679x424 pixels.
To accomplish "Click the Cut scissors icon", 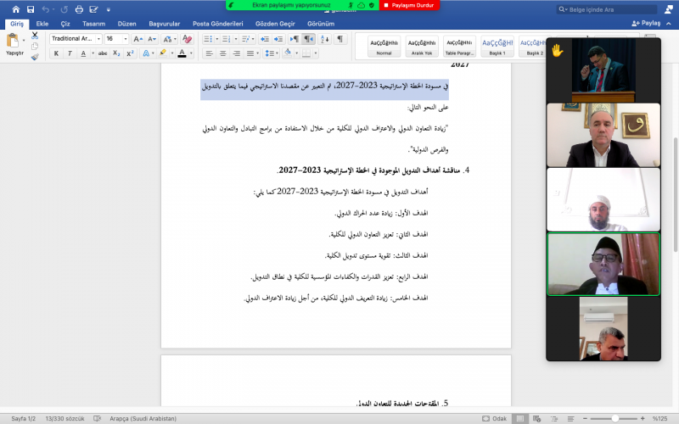I will click(x=35, y=36).
